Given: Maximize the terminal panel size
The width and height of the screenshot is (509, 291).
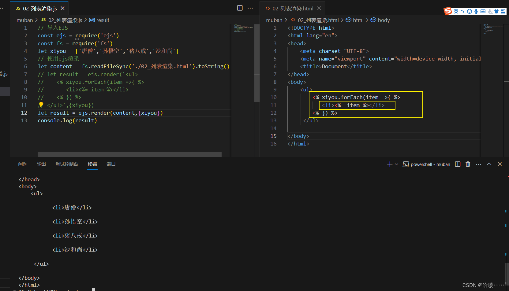Looking at the screenshot, I should click(489, 164).
